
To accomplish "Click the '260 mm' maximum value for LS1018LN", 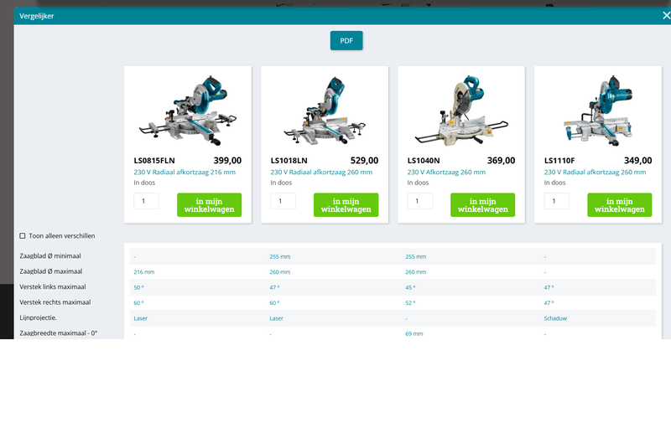I will click(280, 272).
